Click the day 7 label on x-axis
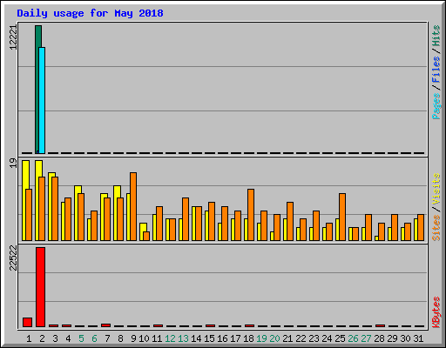The width and height of the screenshot is (446, 348). [x=107, y=338]
